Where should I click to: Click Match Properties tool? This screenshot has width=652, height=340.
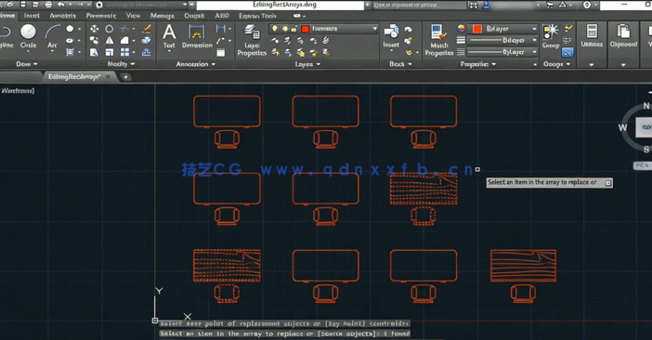click(439, 40)
